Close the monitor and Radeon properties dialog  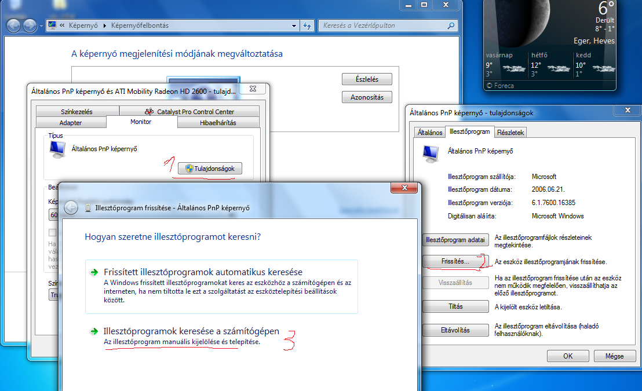tap(253, 89)
